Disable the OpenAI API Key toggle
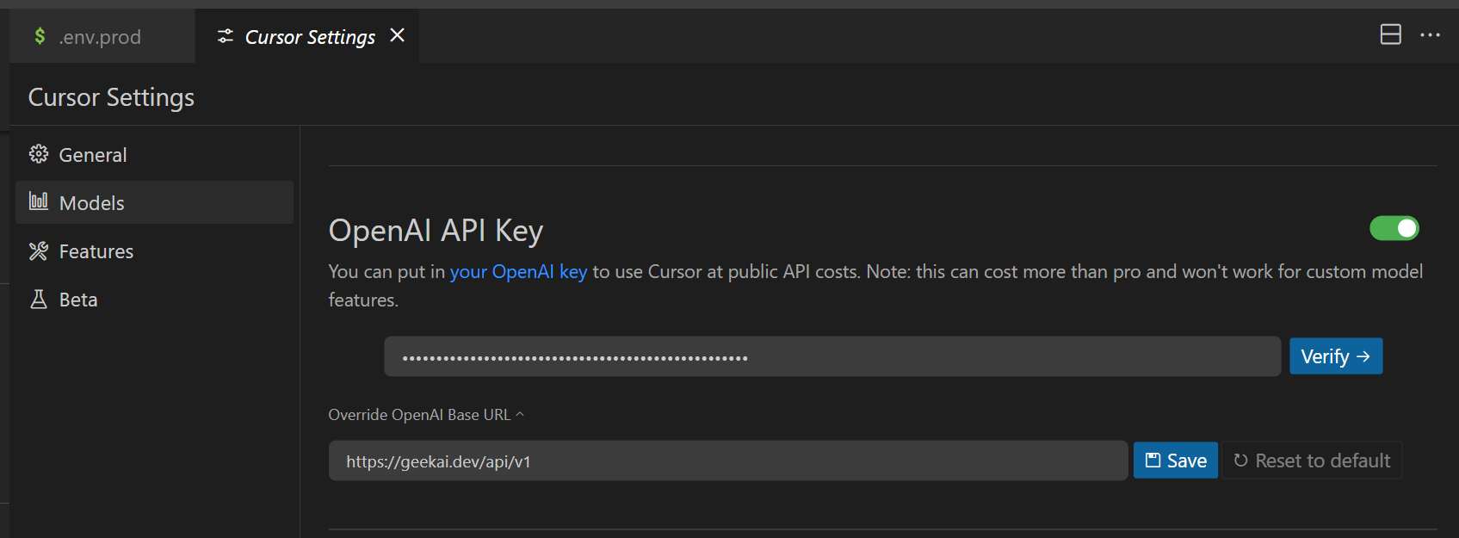 [x=1394, y=228]
